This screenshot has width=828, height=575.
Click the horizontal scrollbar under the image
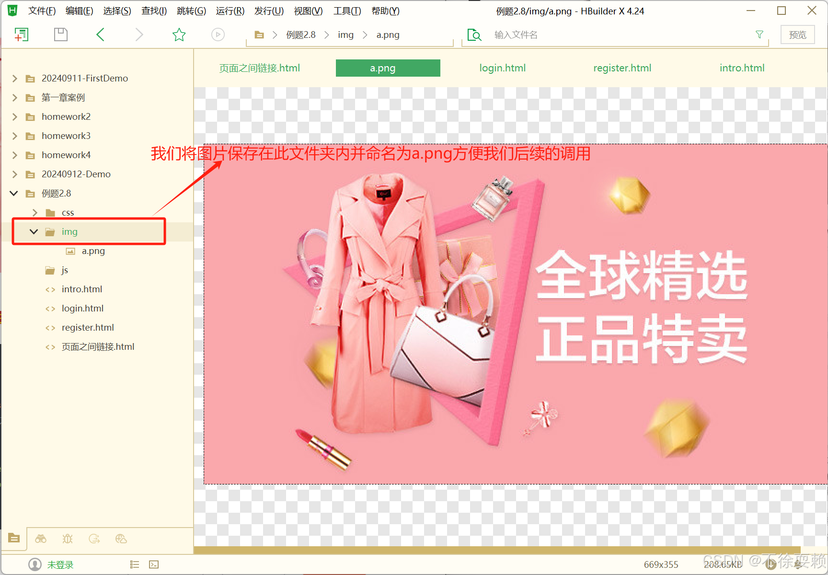tap(497, 550)
